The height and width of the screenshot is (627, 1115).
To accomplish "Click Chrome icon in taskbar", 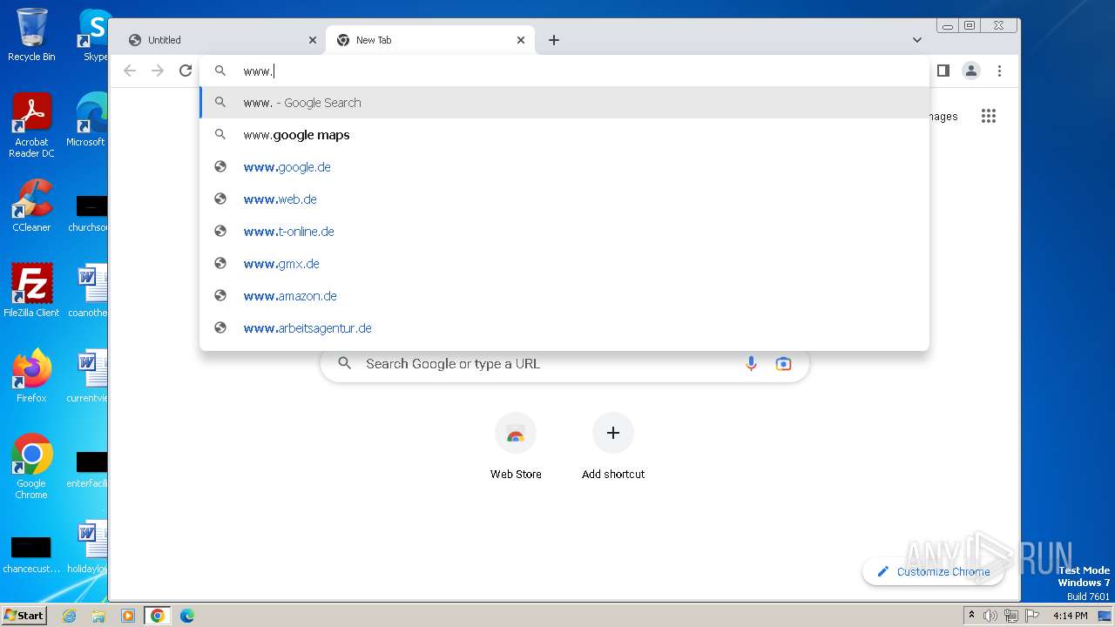I will (x=158, y=616).
